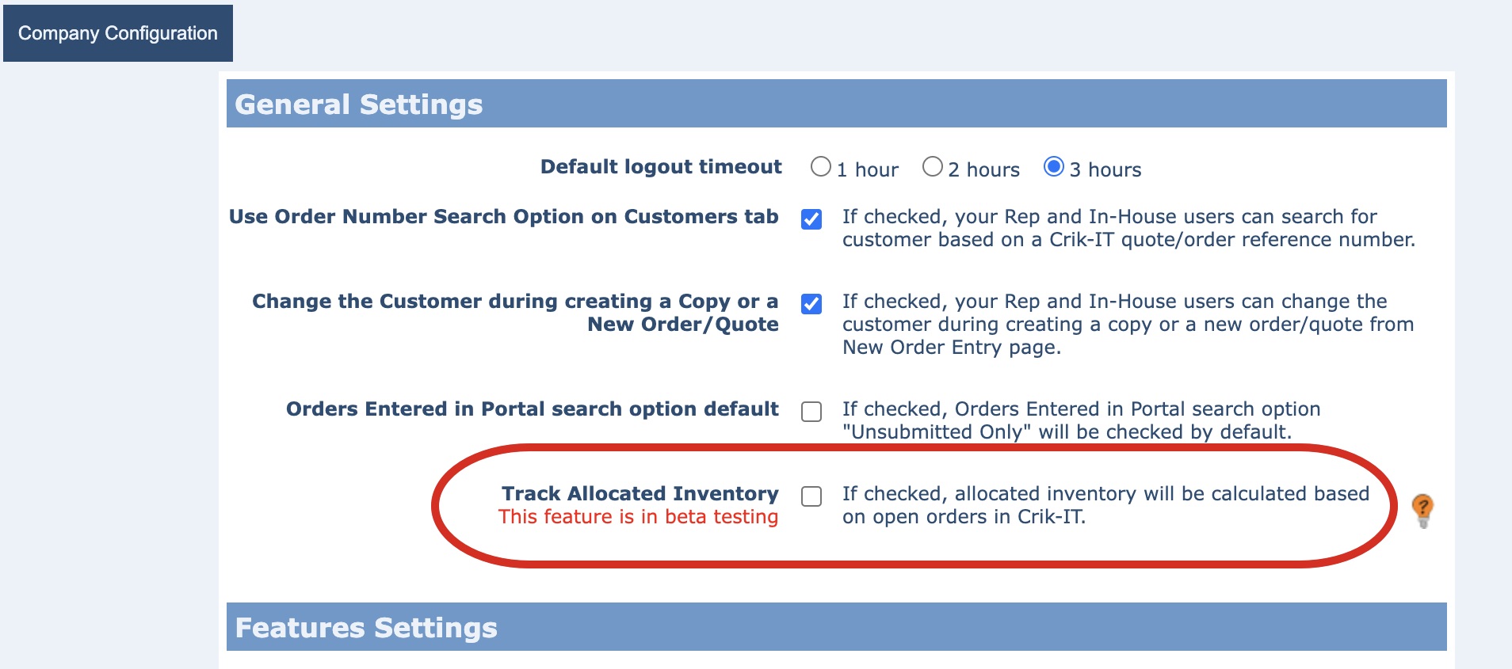Select the 1 hour logout timeout

tap(821, 167)
